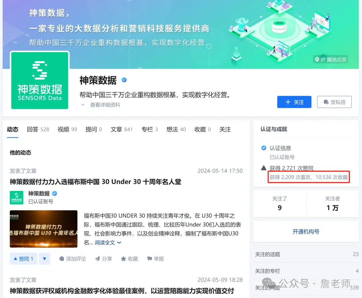Report the post using 举报 flag icon
Screen dimensions: 362x298
(149, 259)
